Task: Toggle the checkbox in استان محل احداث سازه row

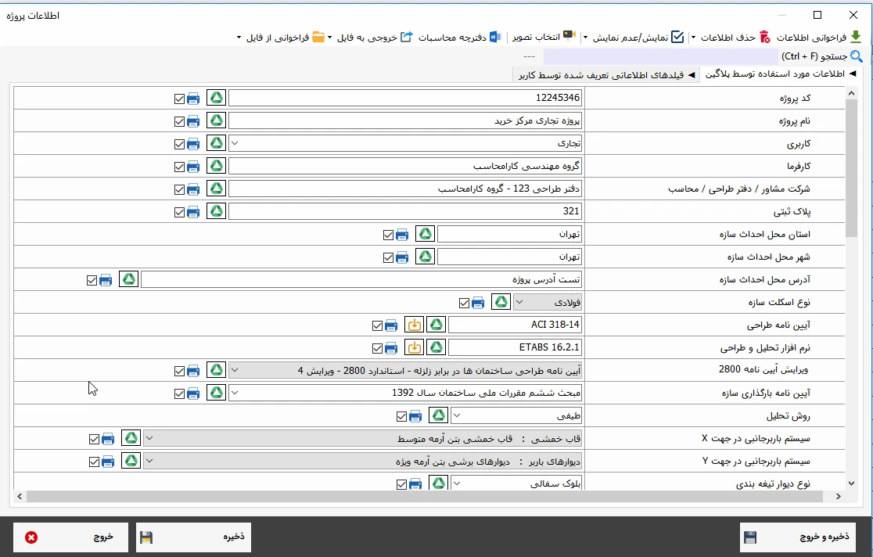Action: click(x=388, y=235)
